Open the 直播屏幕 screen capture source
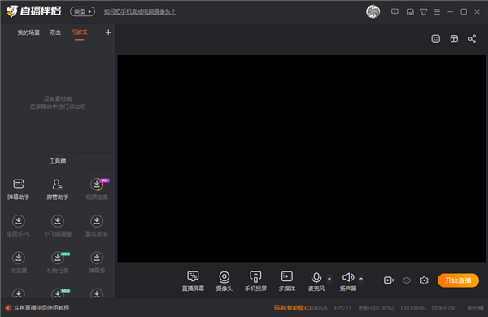488x317 pixels. coord(193,281)
